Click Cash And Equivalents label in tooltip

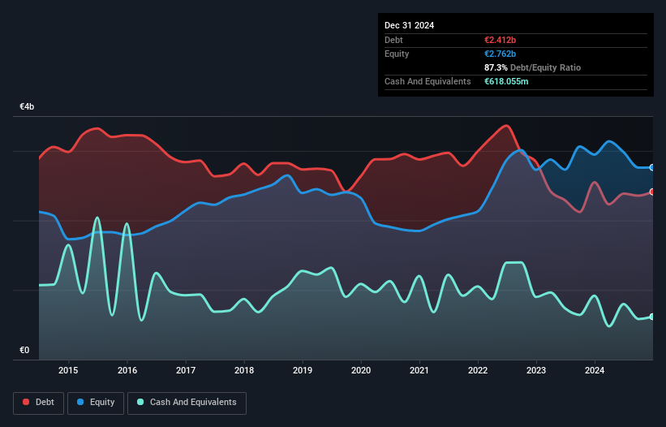point(428,81)
